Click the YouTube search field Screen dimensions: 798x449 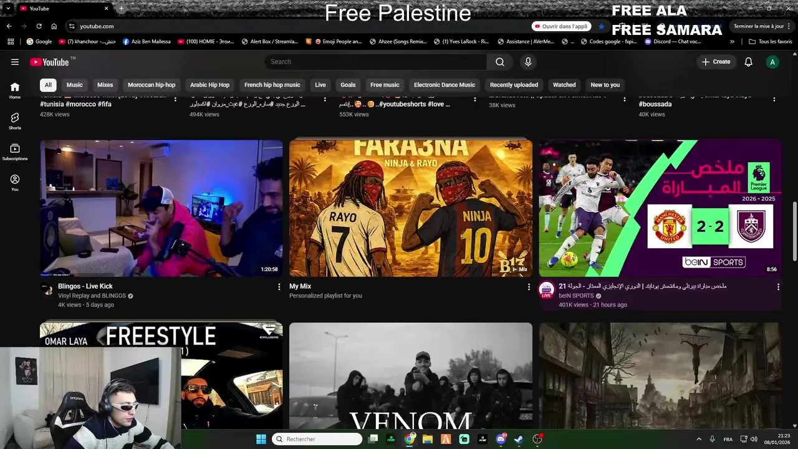click(x=376, y=62)
